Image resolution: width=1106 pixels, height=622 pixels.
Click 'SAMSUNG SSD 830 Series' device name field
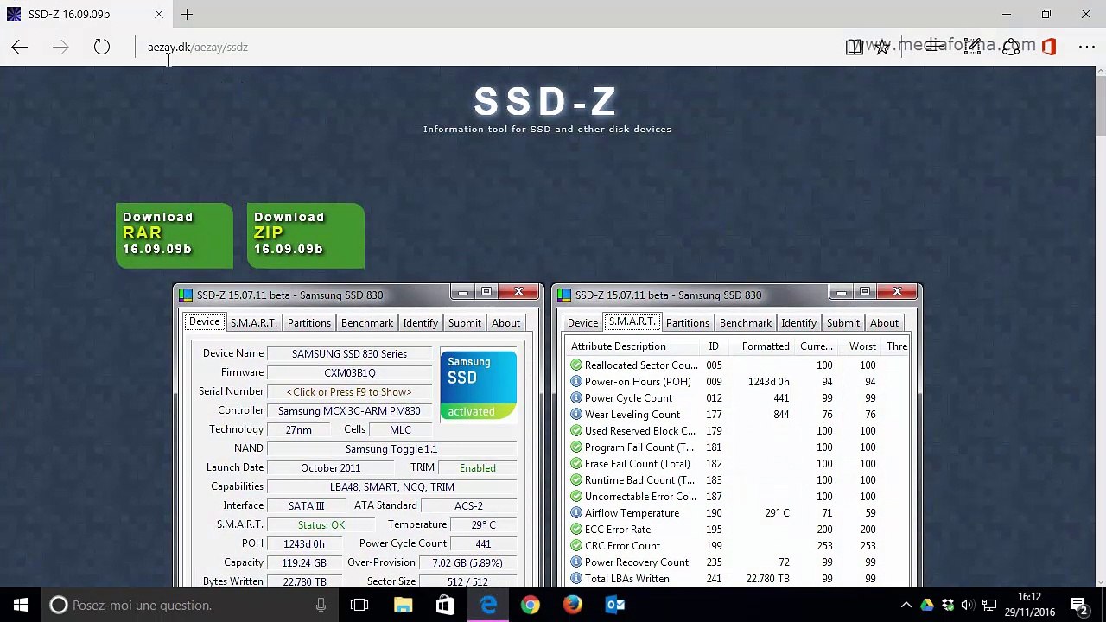pyautogui.click(x=349, y=353)
